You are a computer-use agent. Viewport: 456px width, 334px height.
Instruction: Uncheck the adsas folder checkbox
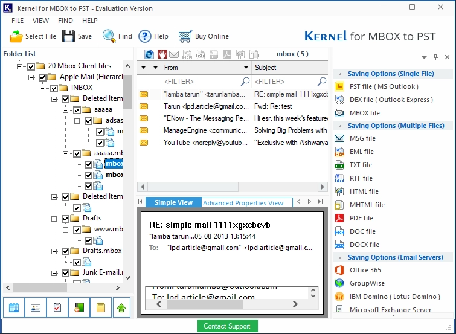[x=88, y=121]
